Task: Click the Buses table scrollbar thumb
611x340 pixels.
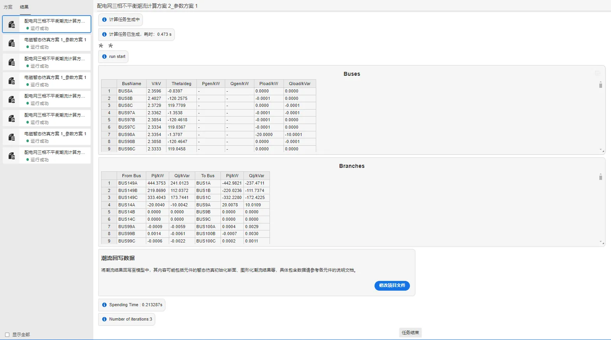Action: [600, 85]
